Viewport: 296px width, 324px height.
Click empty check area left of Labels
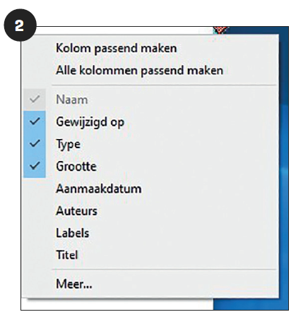[35, 233]
